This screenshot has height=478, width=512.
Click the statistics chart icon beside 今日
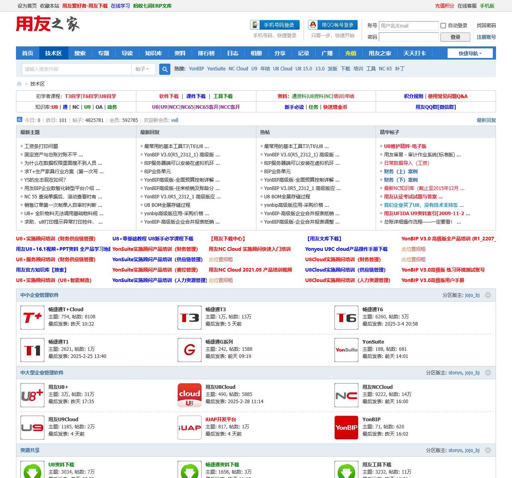tap(20, 119)
